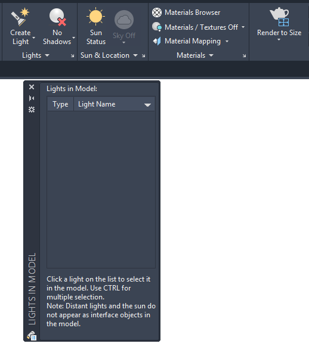Open Lights panel dialog launcher arrow

[72, 56]
